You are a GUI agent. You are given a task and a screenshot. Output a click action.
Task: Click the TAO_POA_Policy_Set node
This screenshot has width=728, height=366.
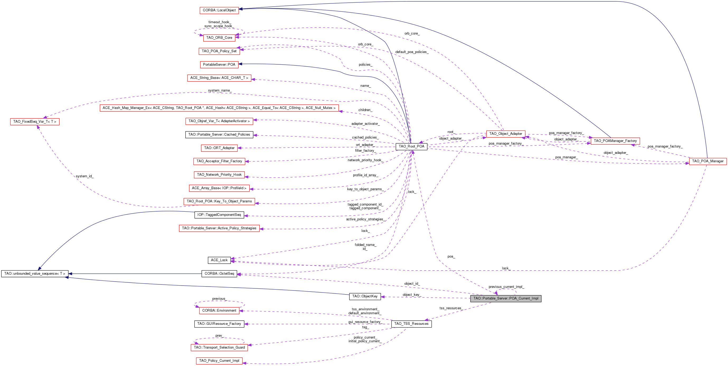click(219, 51)
